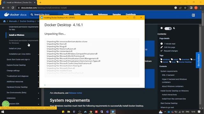Click the home breadcrumb icon

(4, 21)
